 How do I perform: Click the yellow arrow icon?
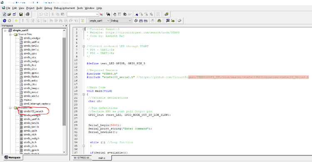(x=16, y=21)
